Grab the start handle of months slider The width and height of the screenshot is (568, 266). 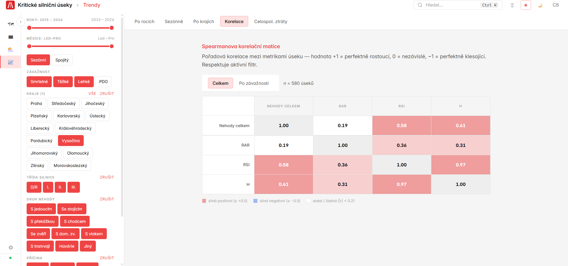(x=29, y=46)
